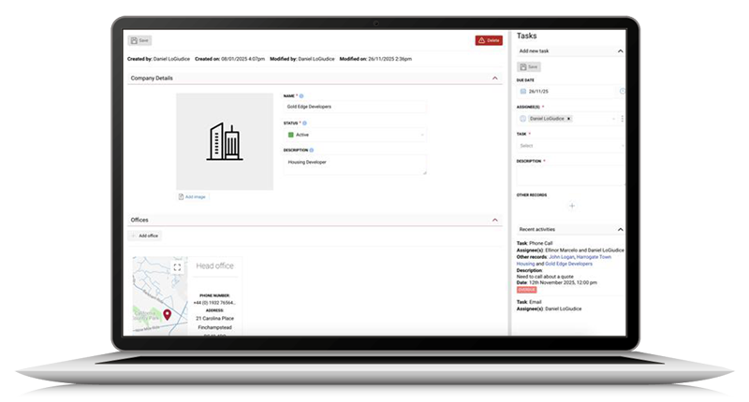
Task: Save the company record using top Save button
Action: pos(140,40)
